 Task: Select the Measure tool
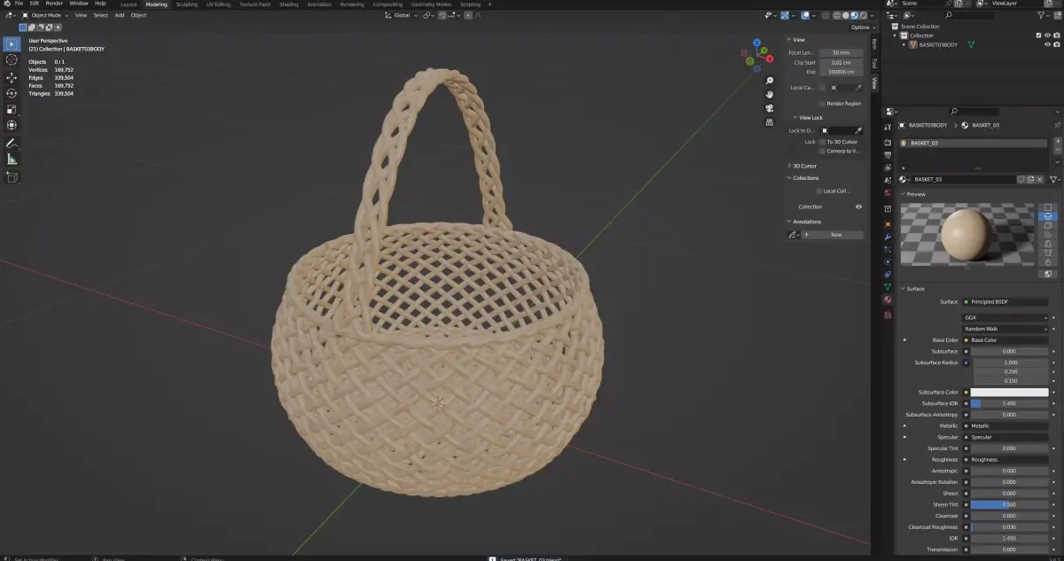pos(12,160)
